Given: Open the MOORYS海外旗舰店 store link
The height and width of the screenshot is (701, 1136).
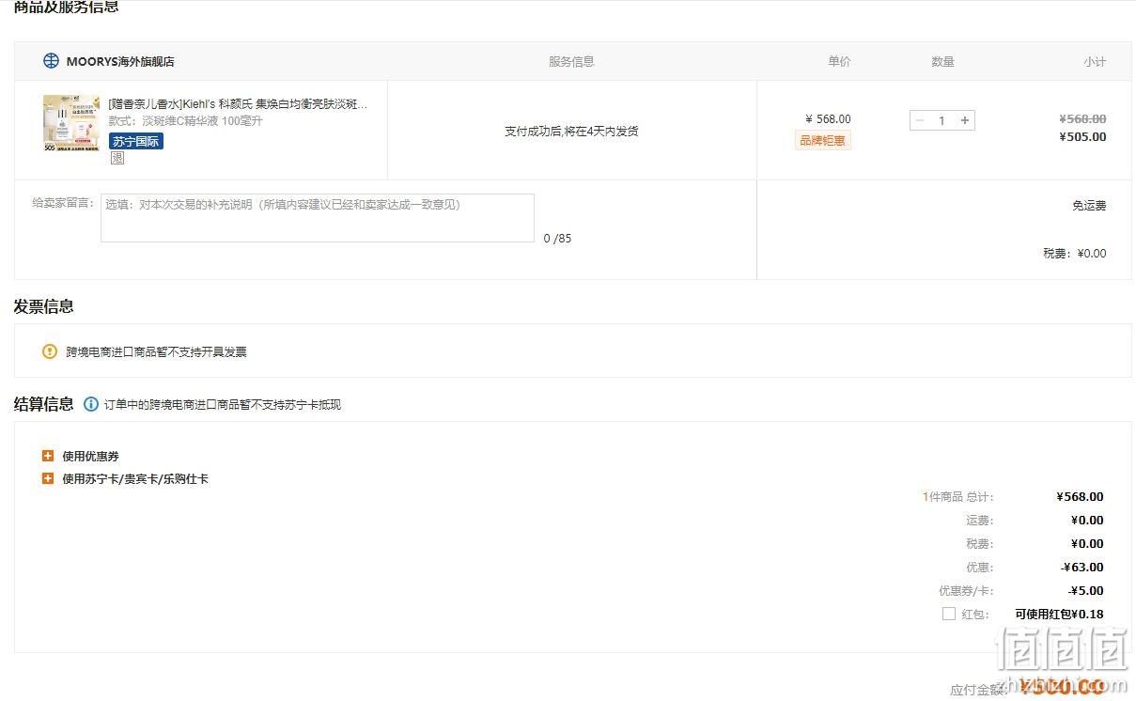Looking at the screenshot, I should point(120,62).
